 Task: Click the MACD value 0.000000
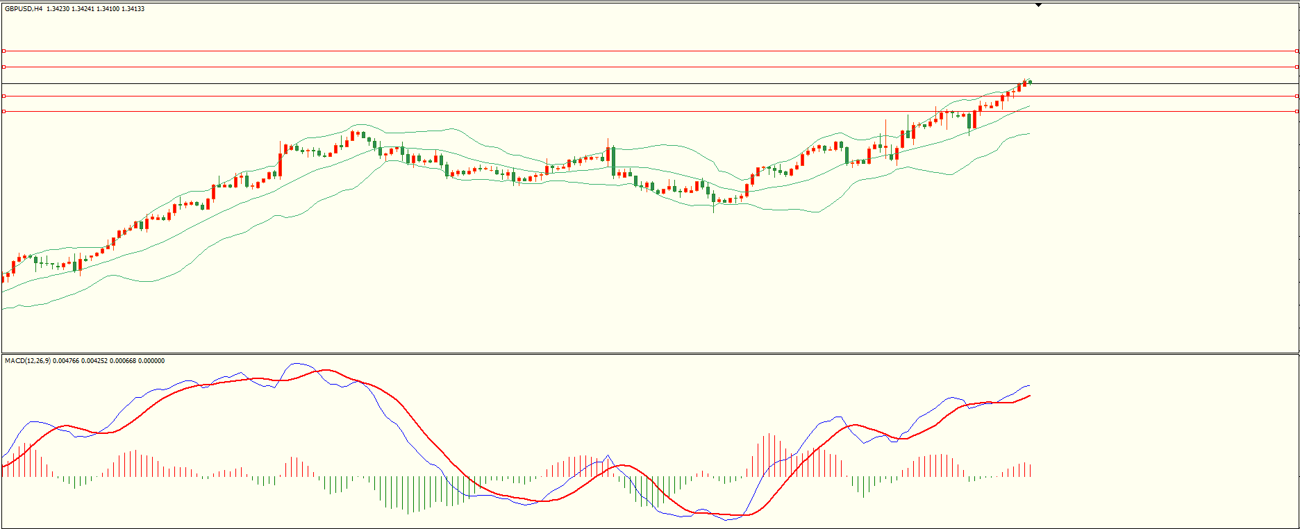pyautogui.click(x=151, y=361)
